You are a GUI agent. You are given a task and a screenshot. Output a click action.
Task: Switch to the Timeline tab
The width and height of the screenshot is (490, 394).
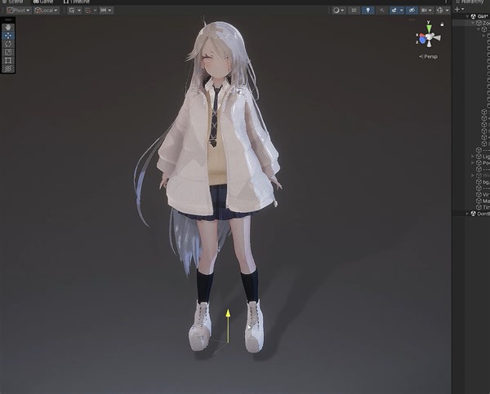[77, 2]
